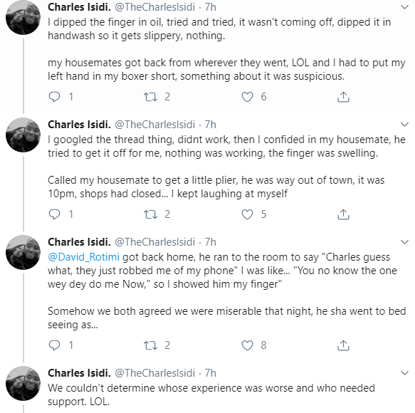This screenshot has height=413, width=415.
Task: Reply to the tweet about dipping finger in oil
Action: [x=55, y=97]
